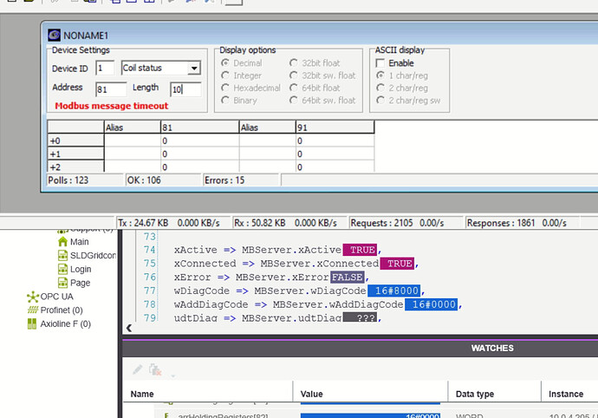Click the SLDGridcon page icon
The height and width of the screenshot is (418, 598).
(62, 255)
